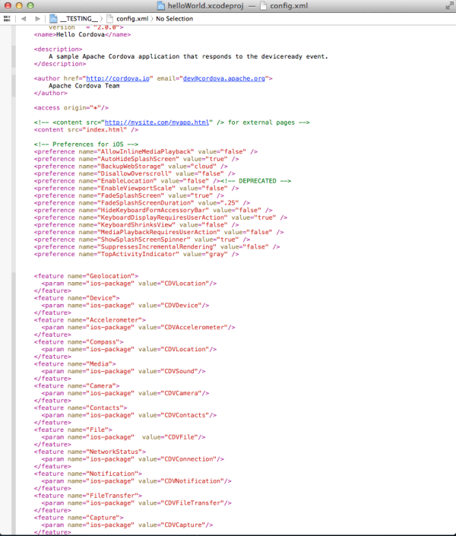Click the config.xml document icon in title bar
This screenshot has height=536, width=456.
click(x=263, y=5)
